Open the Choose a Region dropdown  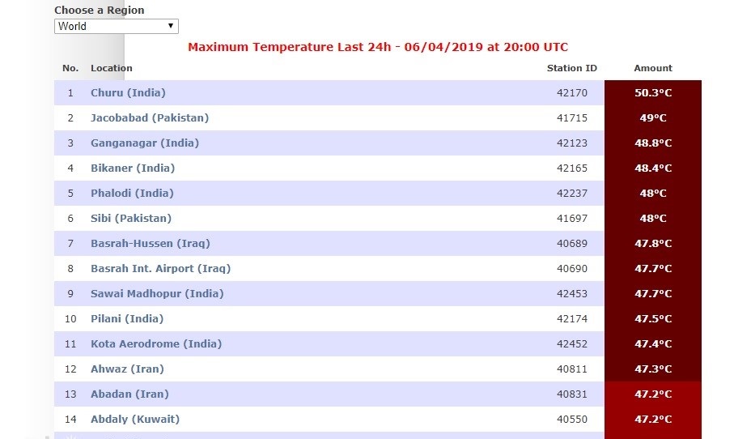[117, 26]
